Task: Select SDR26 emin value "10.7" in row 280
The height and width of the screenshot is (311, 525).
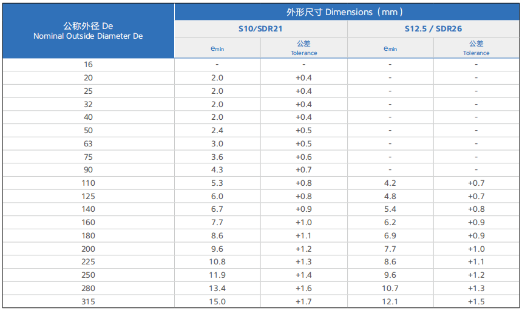Action: tap(390, 288)
